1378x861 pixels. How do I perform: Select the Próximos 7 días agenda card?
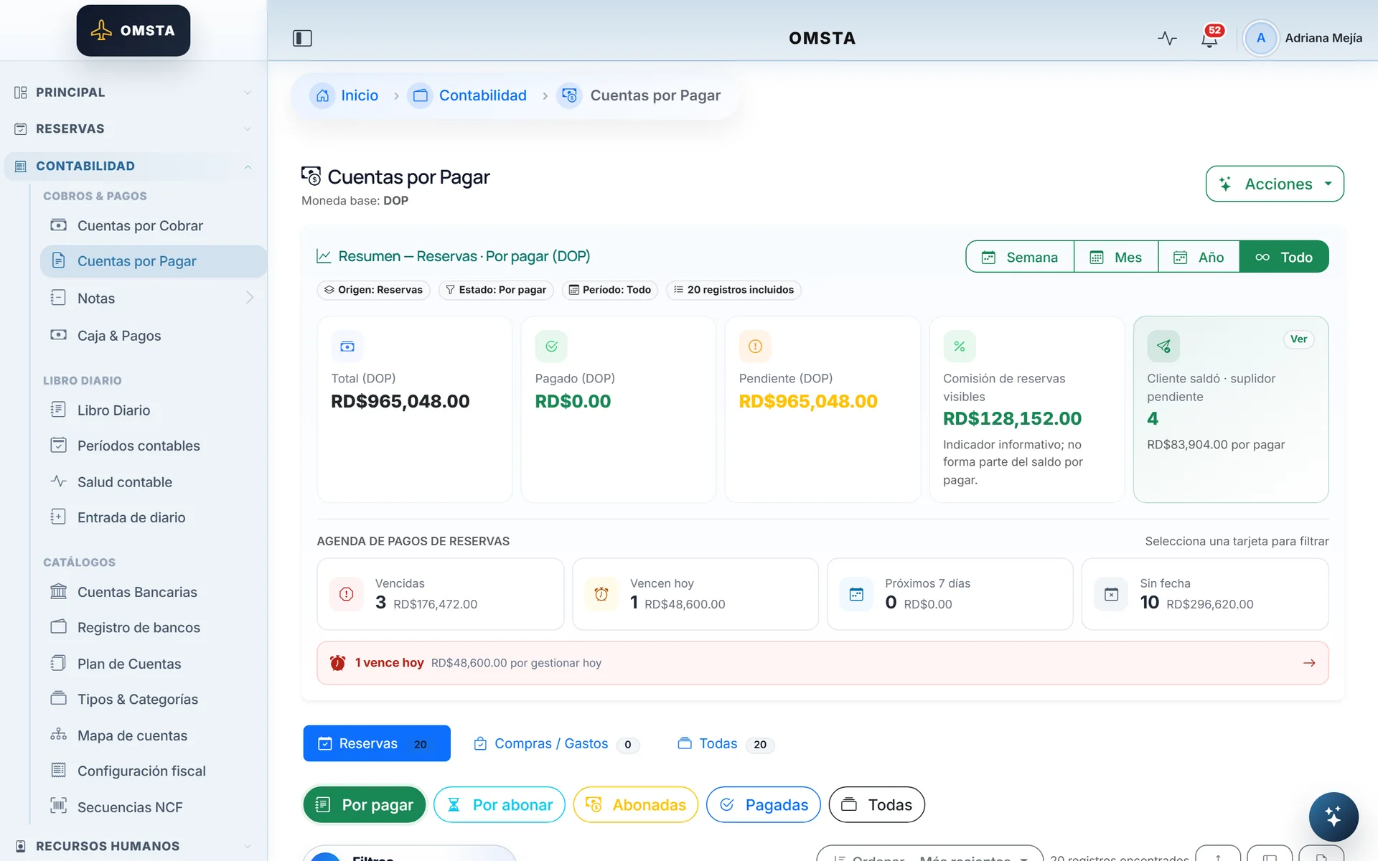click(x=950, y=594)
